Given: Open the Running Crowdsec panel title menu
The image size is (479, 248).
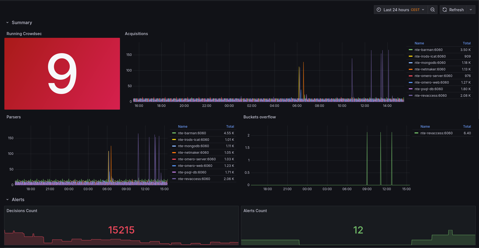Looking at the screenshot, I should click(x=24, y=34).
